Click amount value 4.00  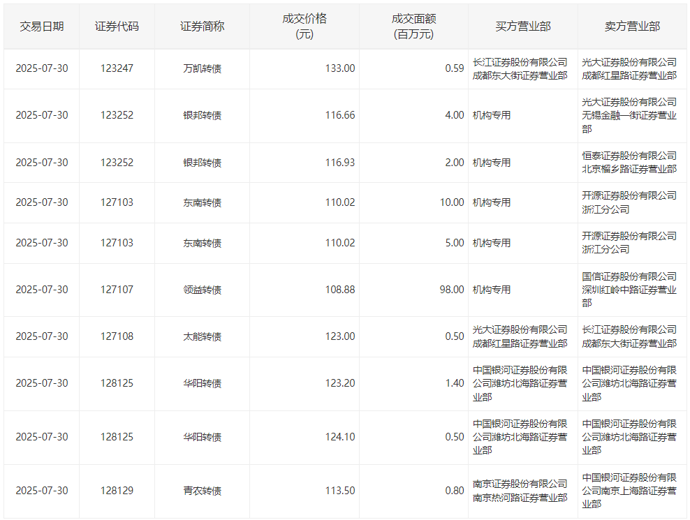tap(454, 115)
